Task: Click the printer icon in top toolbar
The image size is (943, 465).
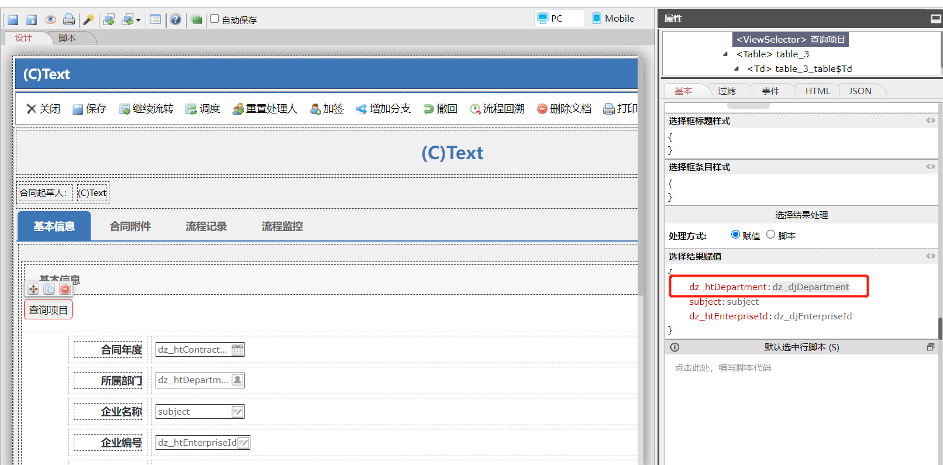Action: (69, 20)
